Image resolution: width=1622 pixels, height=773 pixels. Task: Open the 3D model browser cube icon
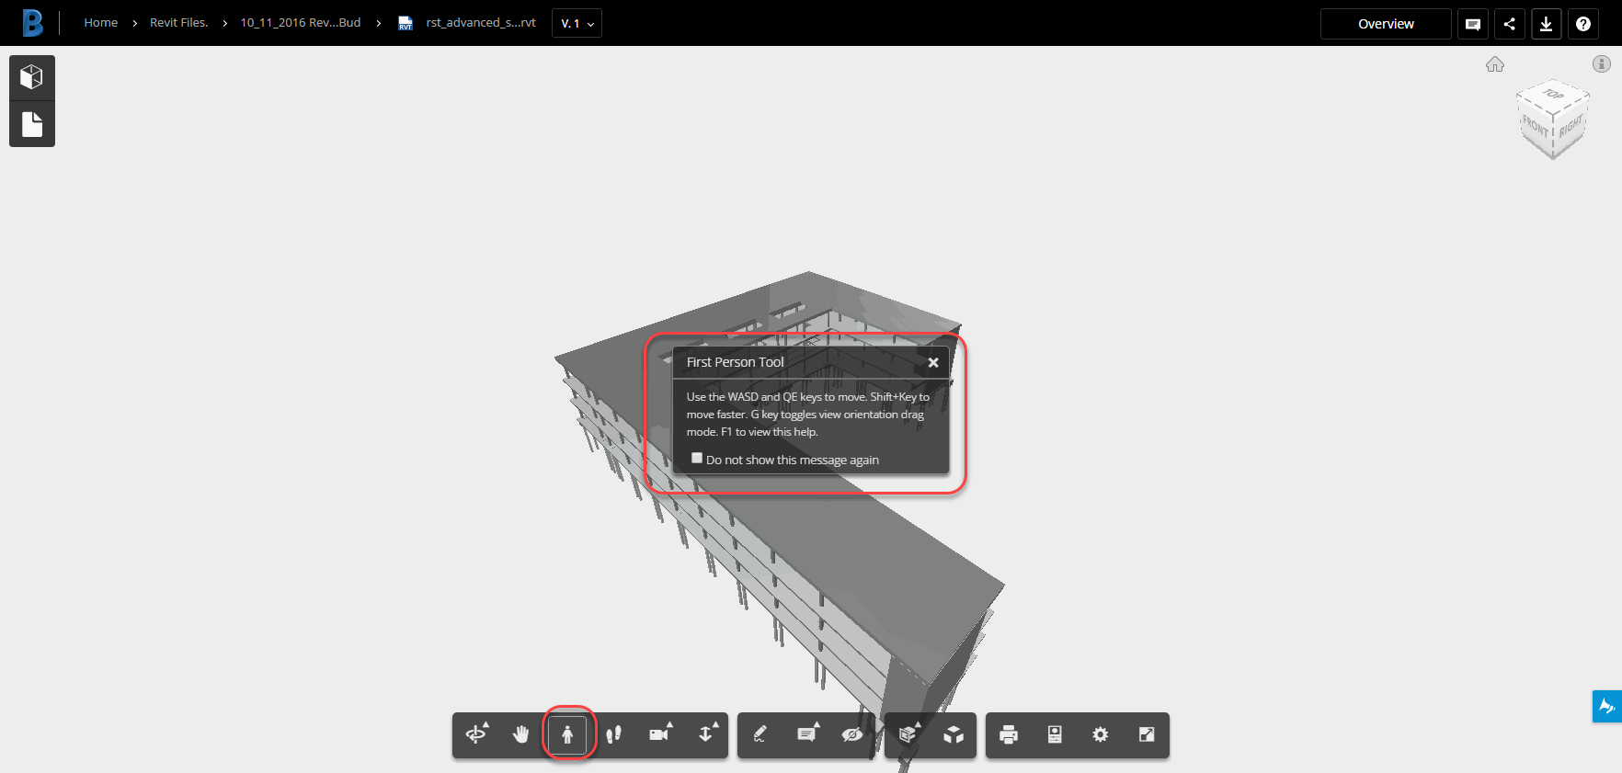pos(32,77)
